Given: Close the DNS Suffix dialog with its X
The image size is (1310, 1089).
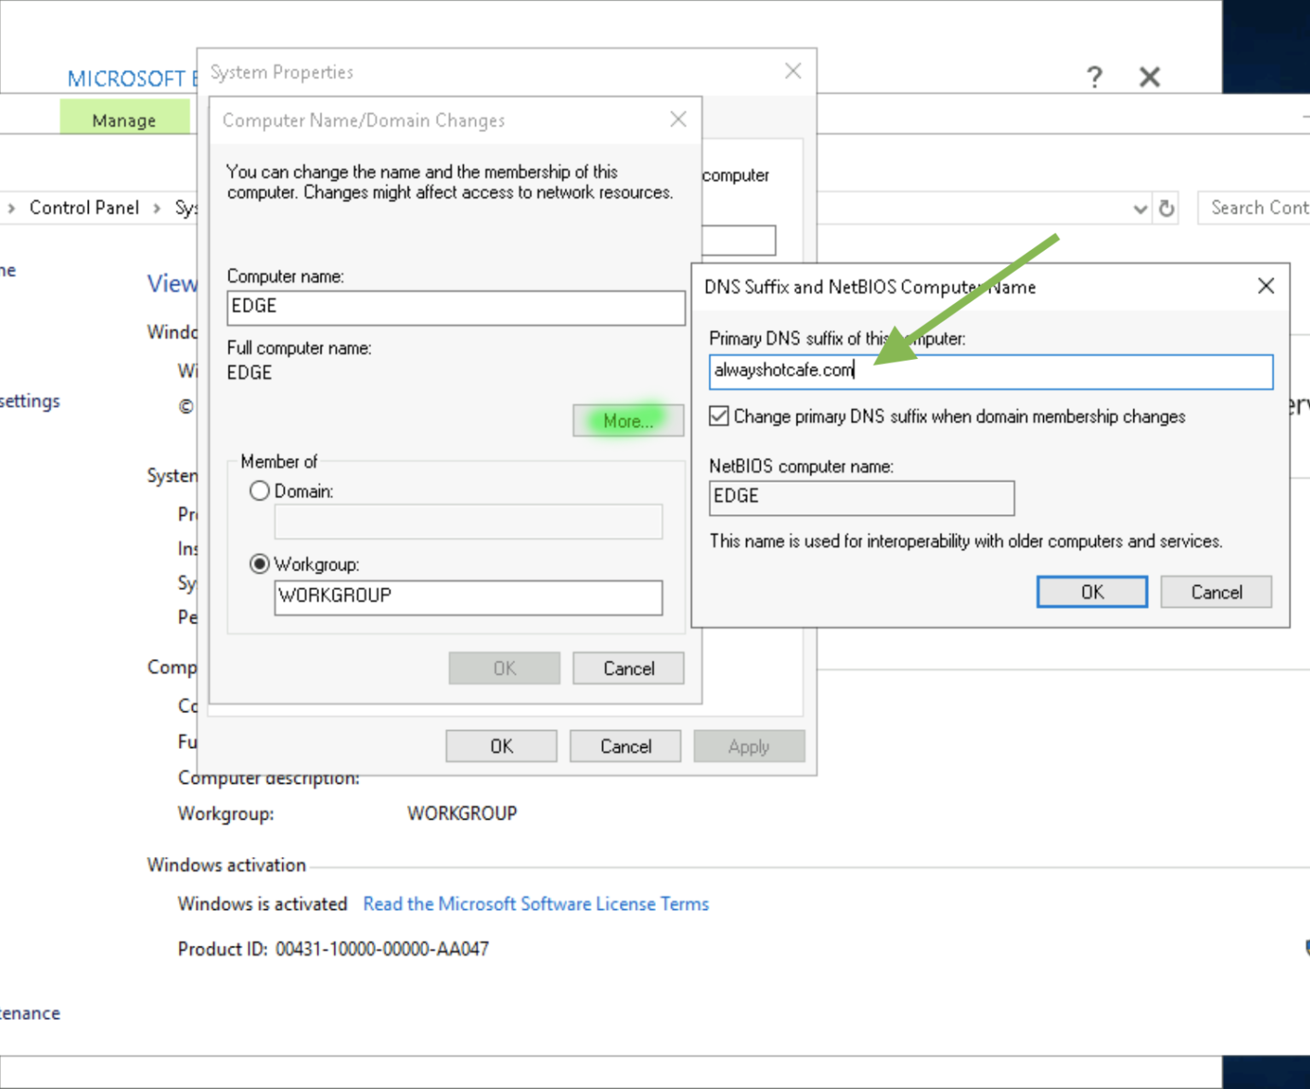Looking at the screenshot, I should pyautogui.click(x=1266, y=287).
